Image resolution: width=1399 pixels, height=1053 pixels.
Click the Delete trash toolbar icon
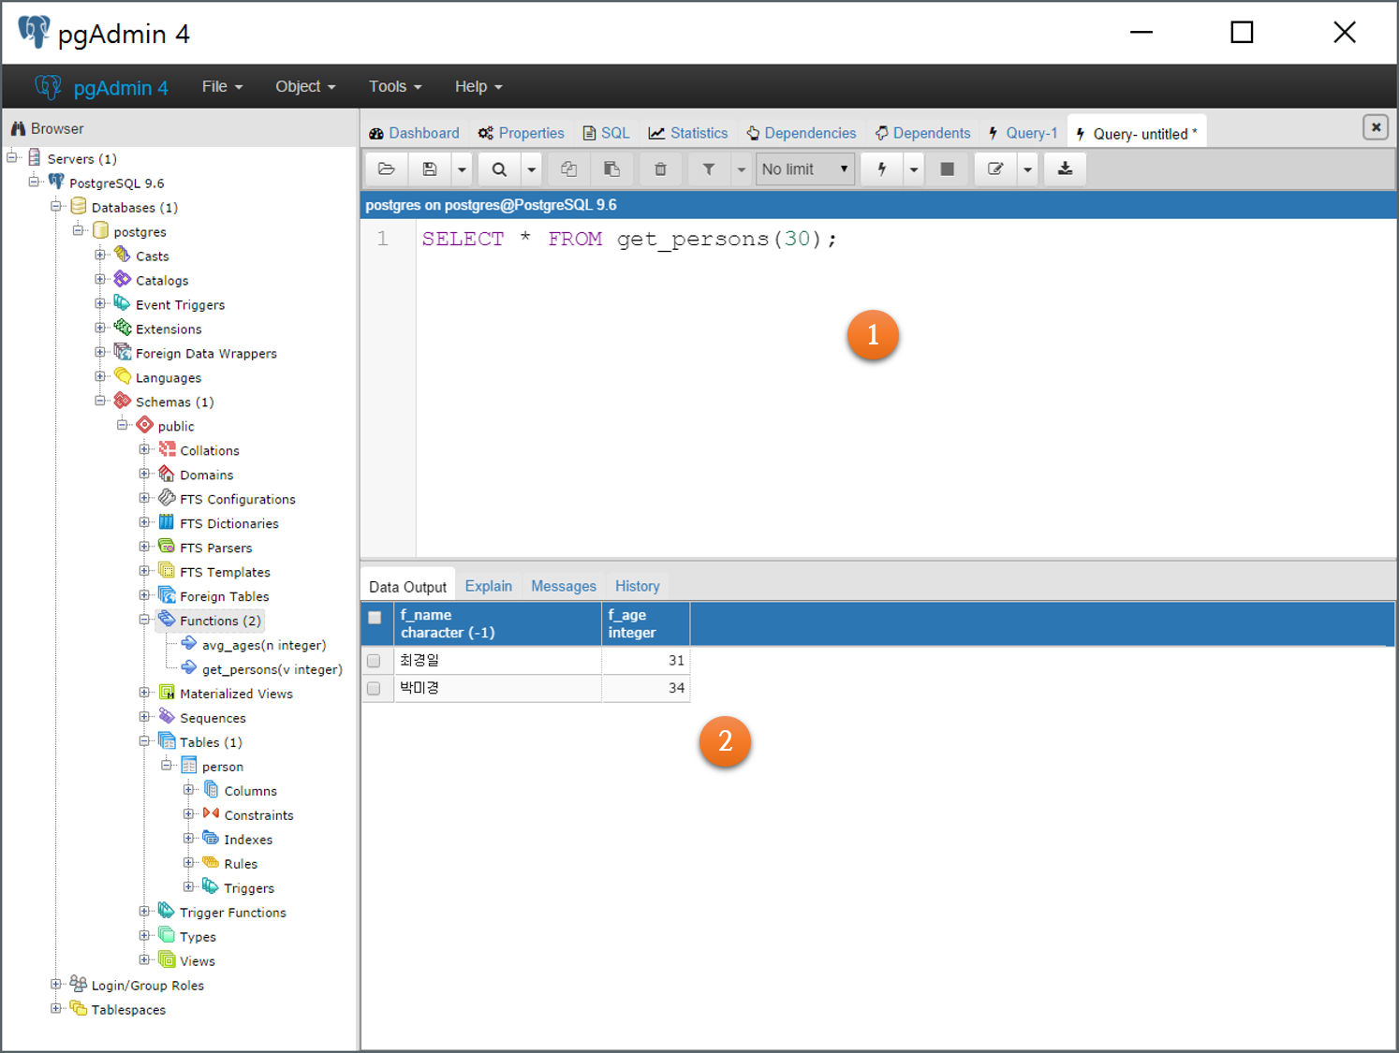coord(660,169)
